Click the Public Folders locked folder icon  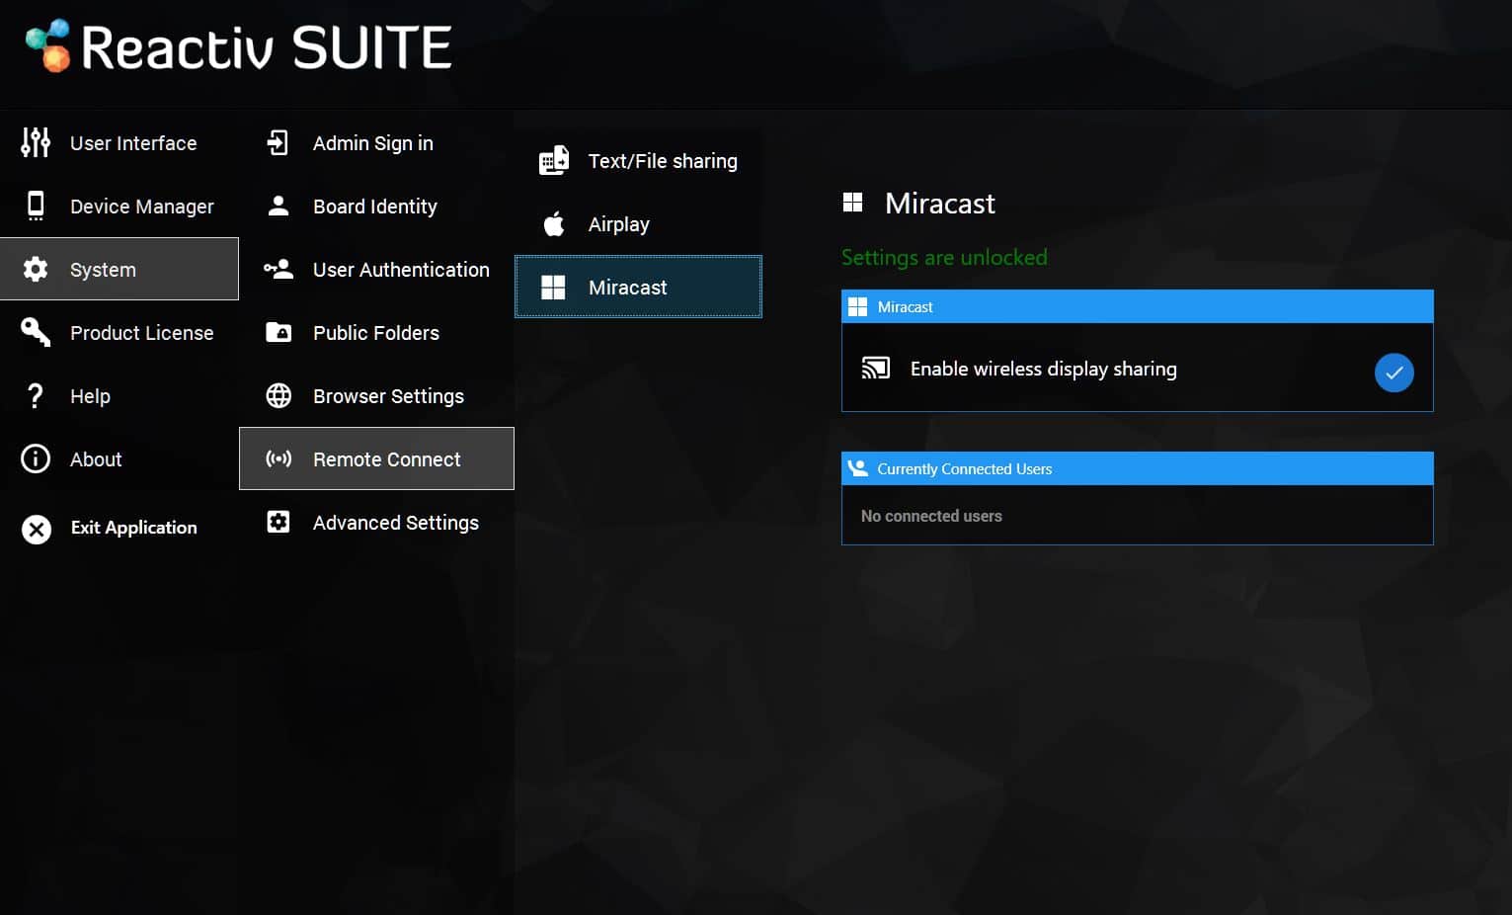click(279, 332)
